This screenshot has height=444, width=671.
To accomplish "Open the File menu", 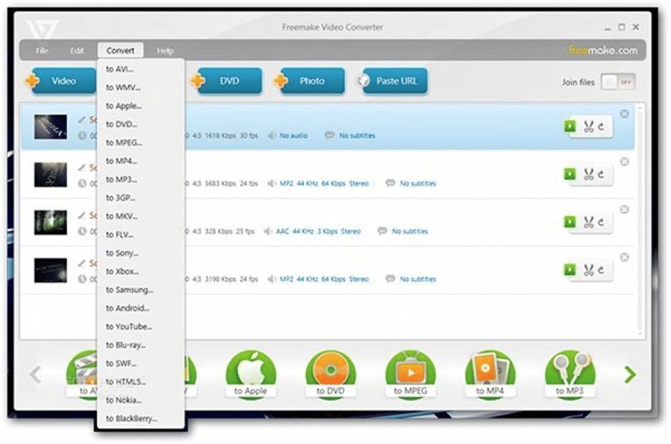I will click(41, 51).
